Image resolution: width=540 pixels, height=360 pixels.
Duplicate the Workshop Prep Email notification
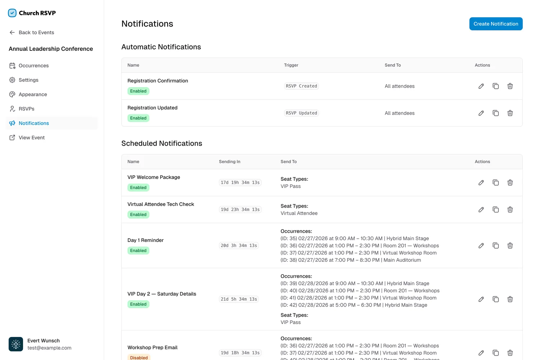tap(496, 353)
